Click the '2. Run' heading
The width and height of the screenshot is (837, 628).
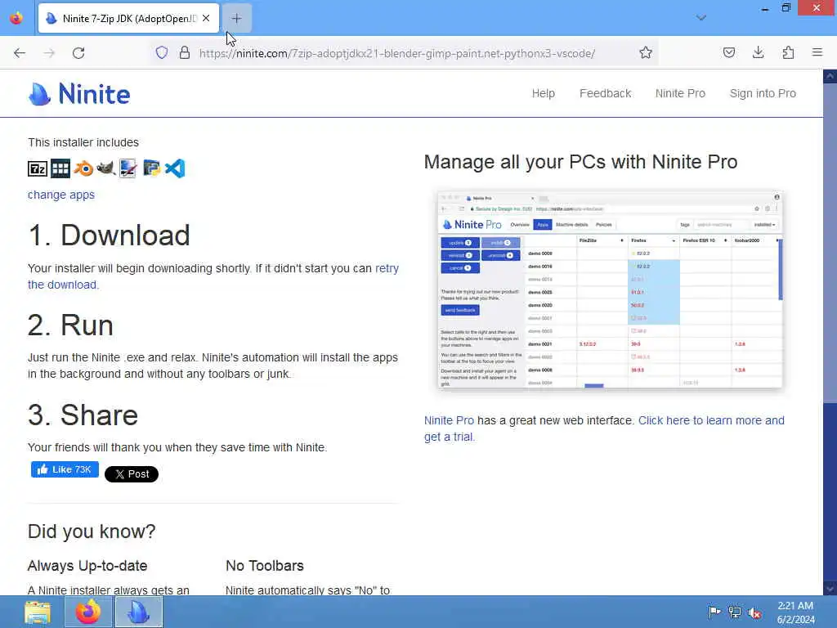pyautogui.click(x=70, y=325)
